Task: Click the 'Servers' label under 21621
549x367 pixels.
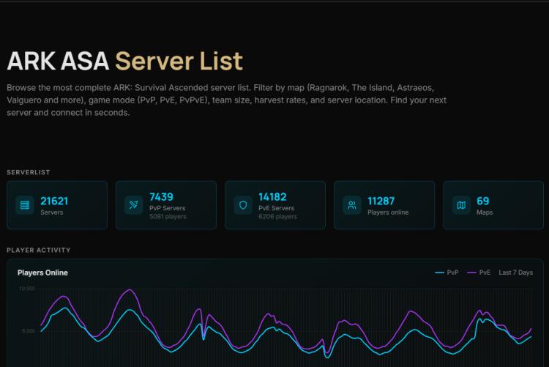Action: click(52, 212)
